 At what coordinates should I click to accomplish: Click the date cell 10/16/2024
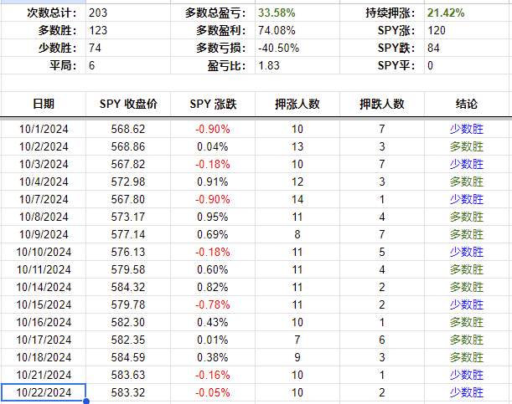coord(44,323)
